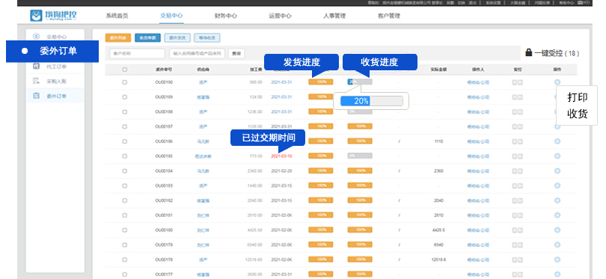Tick the checkbox for order OU00182
Screen dimensions: 606x279
coord(124,200)
